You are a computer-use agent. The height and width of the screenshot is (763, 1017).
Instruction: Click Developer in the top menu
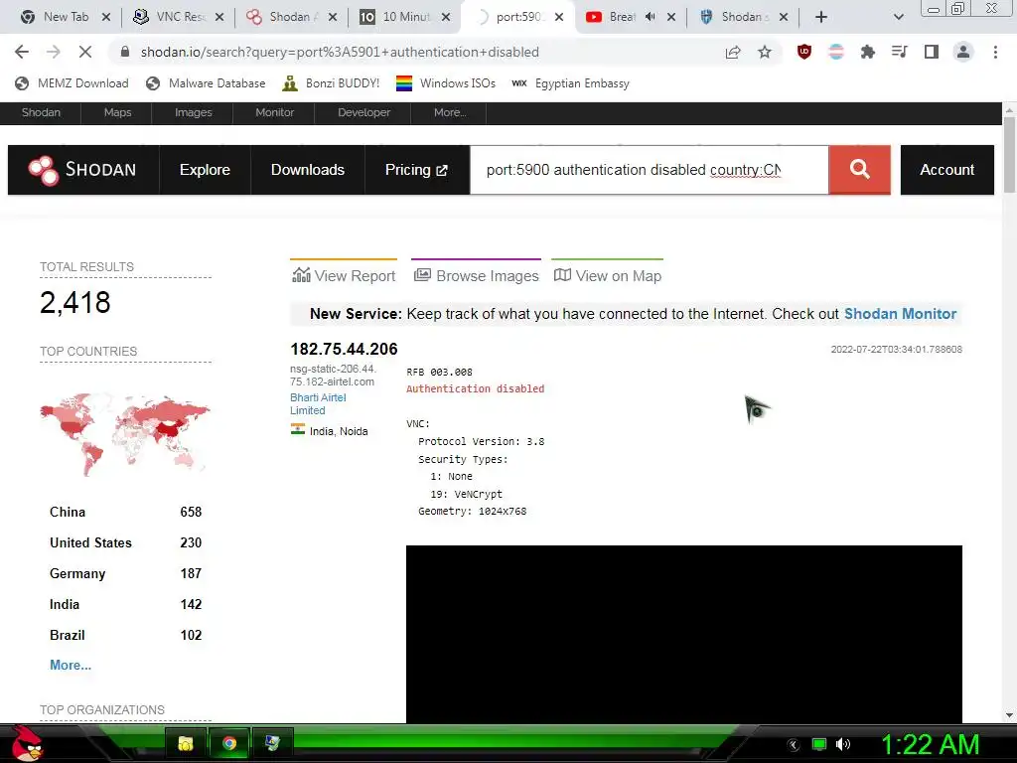[x=363, y=112]
